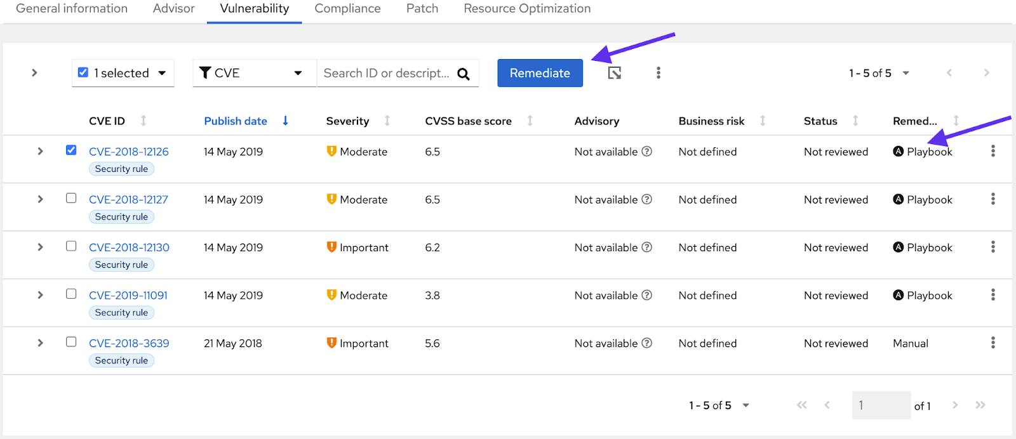
Task: Click the Publish date column header
Action: (x=236, y=121)
